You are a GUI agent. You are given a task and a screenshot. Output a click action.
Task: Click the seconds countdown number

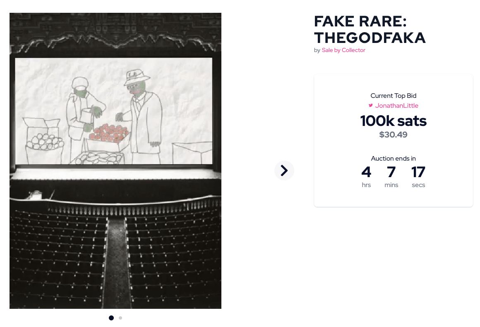[x=418, y=172]
